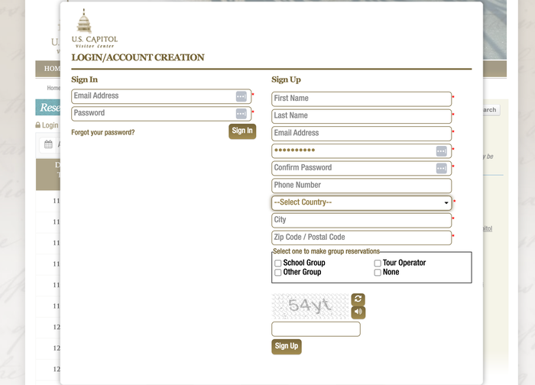This screenshot has width=535, height=385.
Task: Click the filled Sign Up password field
Action: pos(362,151)
